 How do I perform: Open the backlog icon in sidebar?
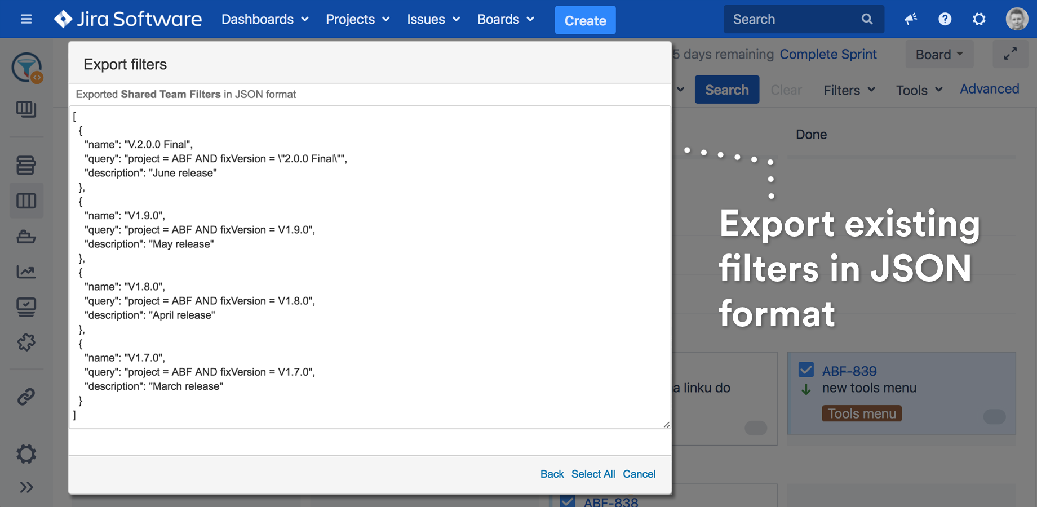coord(26,165)
